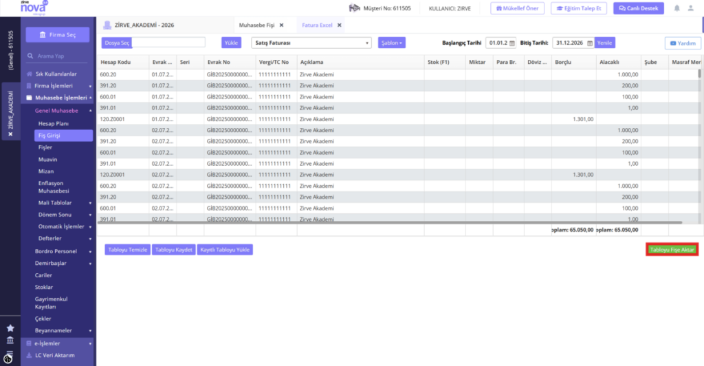Image resolution: width=704 pixels, height=366 pixels.
Task: Click the table's horizontal scrollbar
Action: (x=390, y=222)
